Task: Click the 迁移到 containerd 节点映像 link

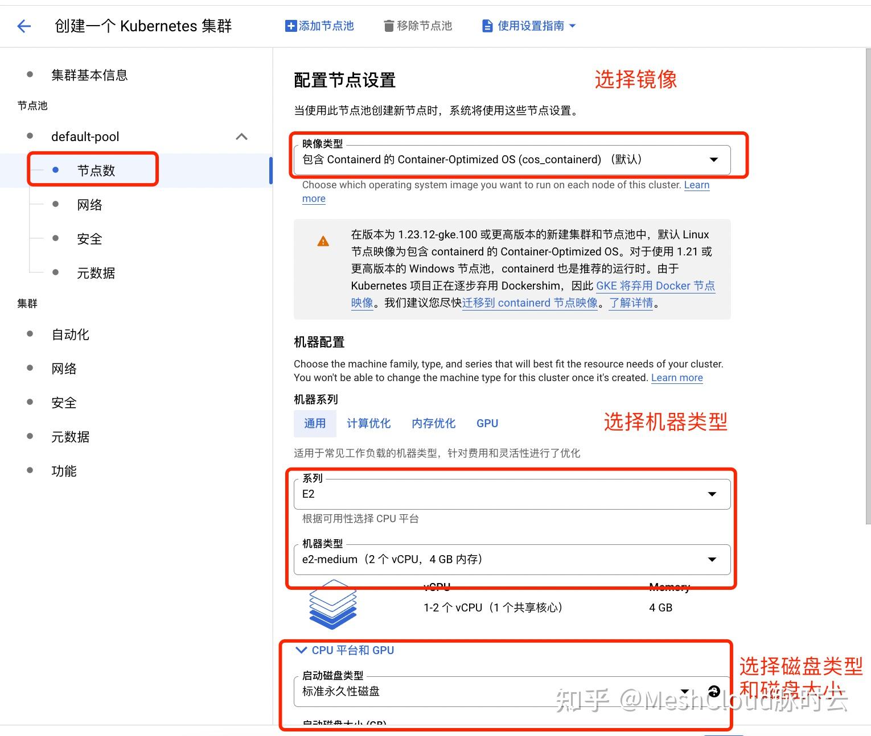Action: 531,303
